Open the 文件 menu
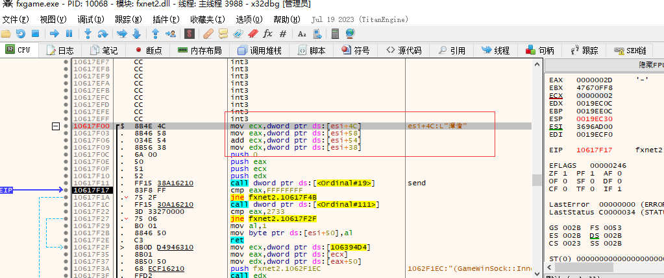 pyautogui.click(x=16, y=19)
